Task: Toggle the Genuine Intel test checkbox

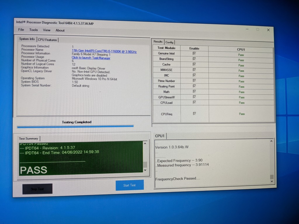Action: [194, 54]
